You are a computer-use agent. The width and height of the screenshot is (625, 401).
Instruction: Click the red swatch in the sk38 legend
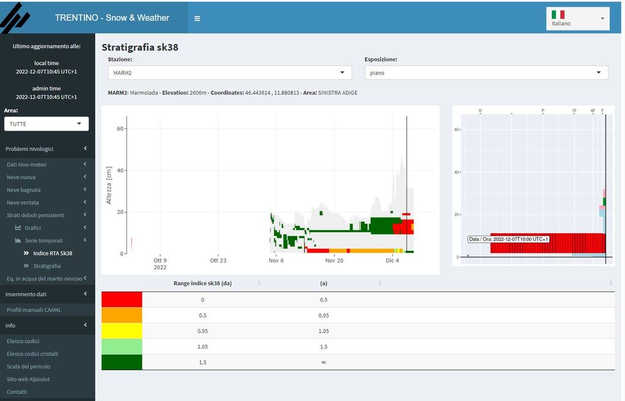[x=121, y=299]
